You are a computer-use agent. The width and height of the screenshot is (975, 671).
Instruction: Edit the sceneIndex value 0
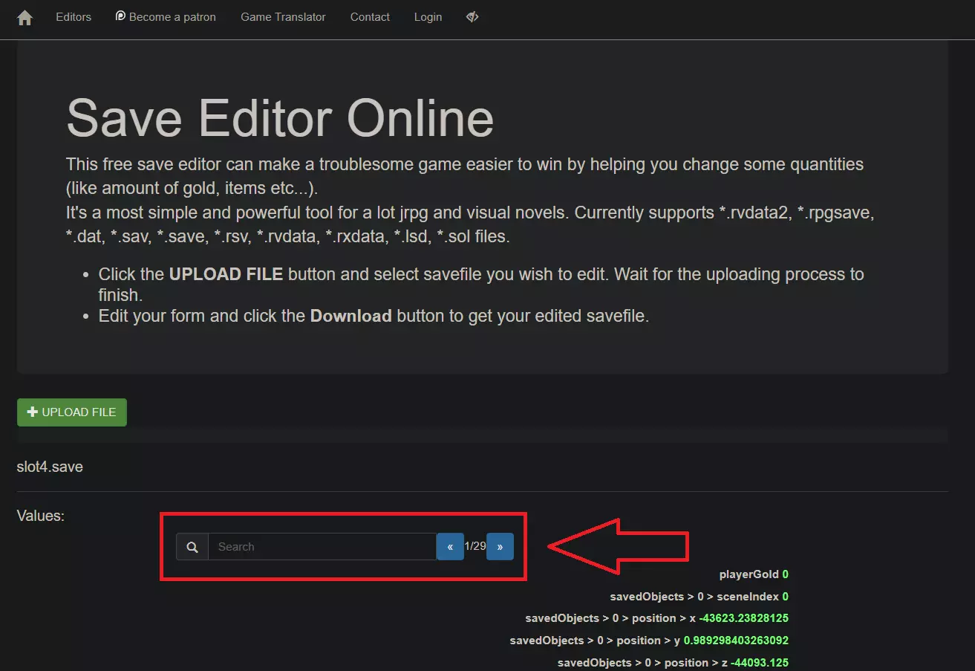coord(785,597)
